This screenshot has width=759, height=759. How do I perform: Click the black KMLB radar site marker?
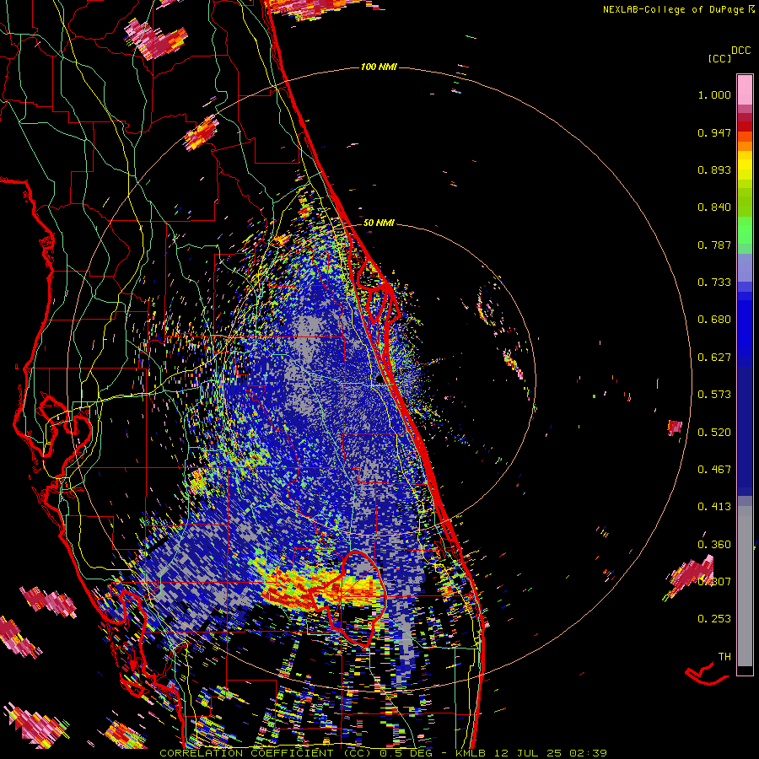coord(379,379)
